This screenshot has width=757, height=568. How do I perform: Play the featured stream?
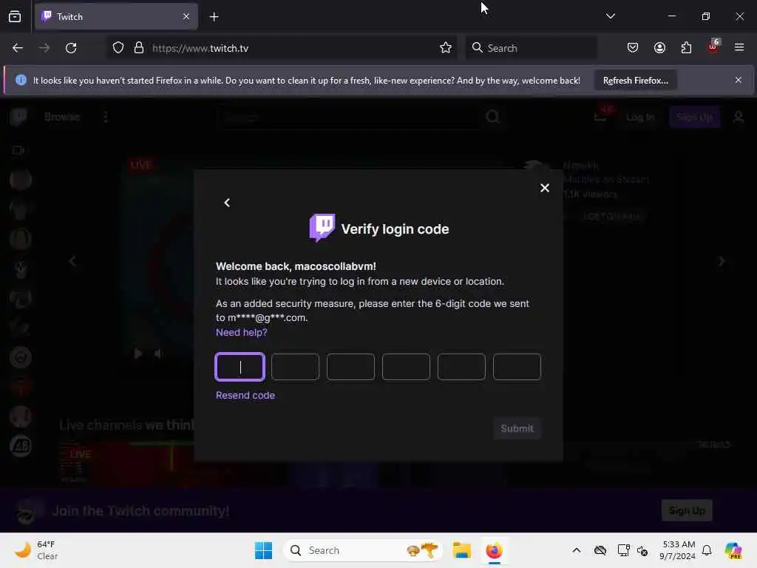[138, 354]
